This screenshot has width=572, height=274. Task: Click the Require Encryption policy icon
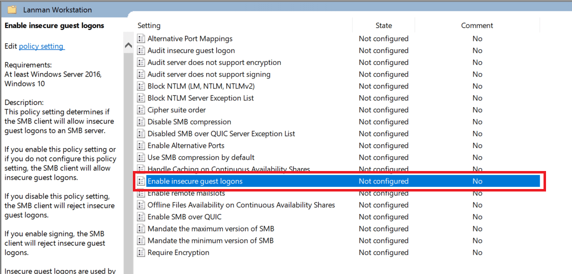[x=141, y=252]
